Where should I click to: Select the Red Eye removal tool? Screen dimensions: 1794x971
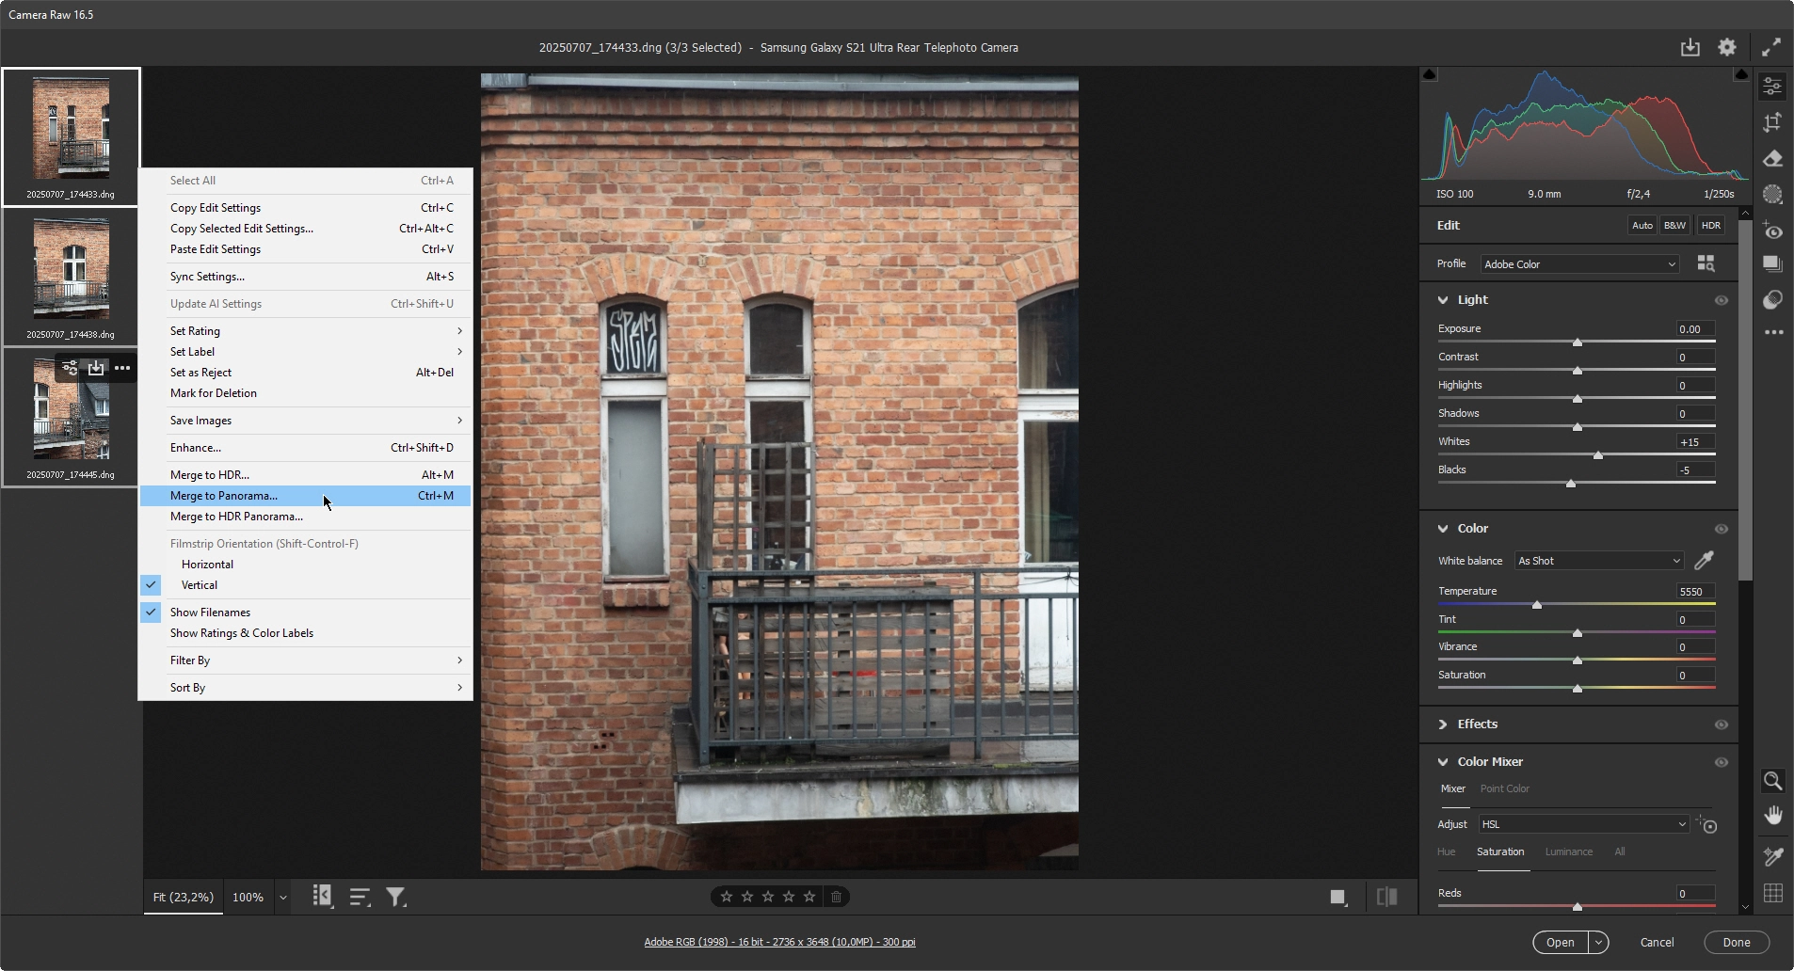[x=1772, y=231]
